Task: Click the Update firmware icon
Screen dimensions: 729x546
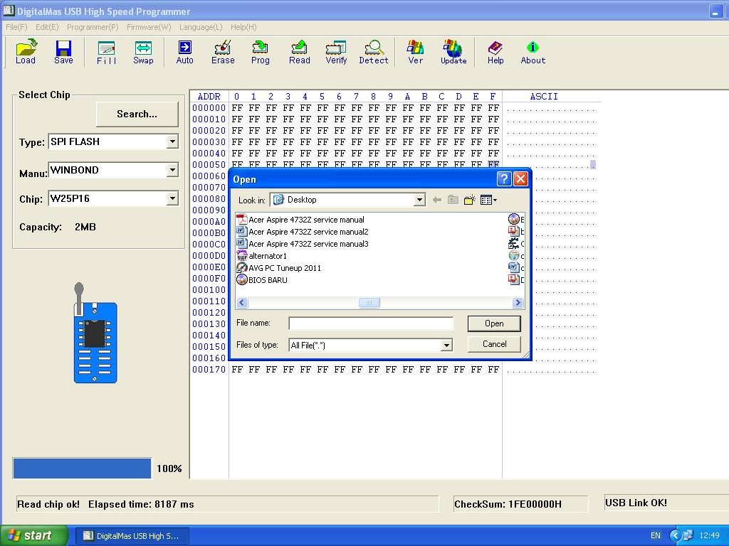Action: [x=453, y=51]
